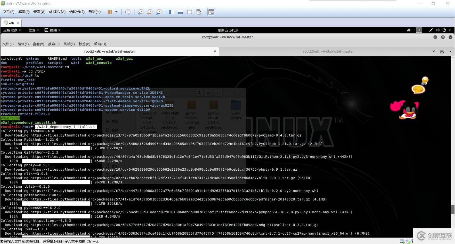Expand the 位置 places menu
Screen dimensions: 455x244
tap(34, 30)
